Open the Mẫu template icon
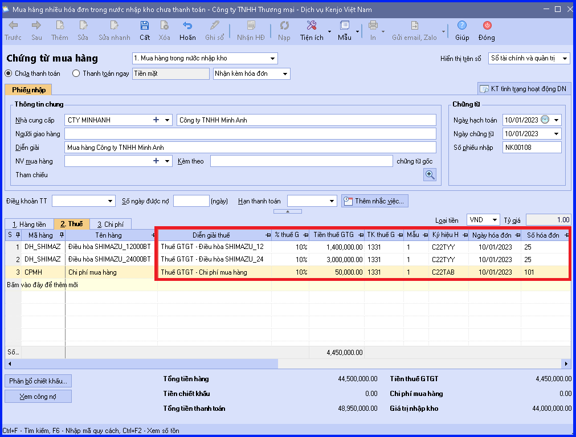576x437 pixels. [345, 25]
